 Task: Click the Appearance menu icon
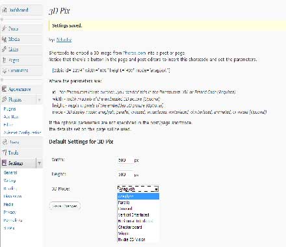5,89
